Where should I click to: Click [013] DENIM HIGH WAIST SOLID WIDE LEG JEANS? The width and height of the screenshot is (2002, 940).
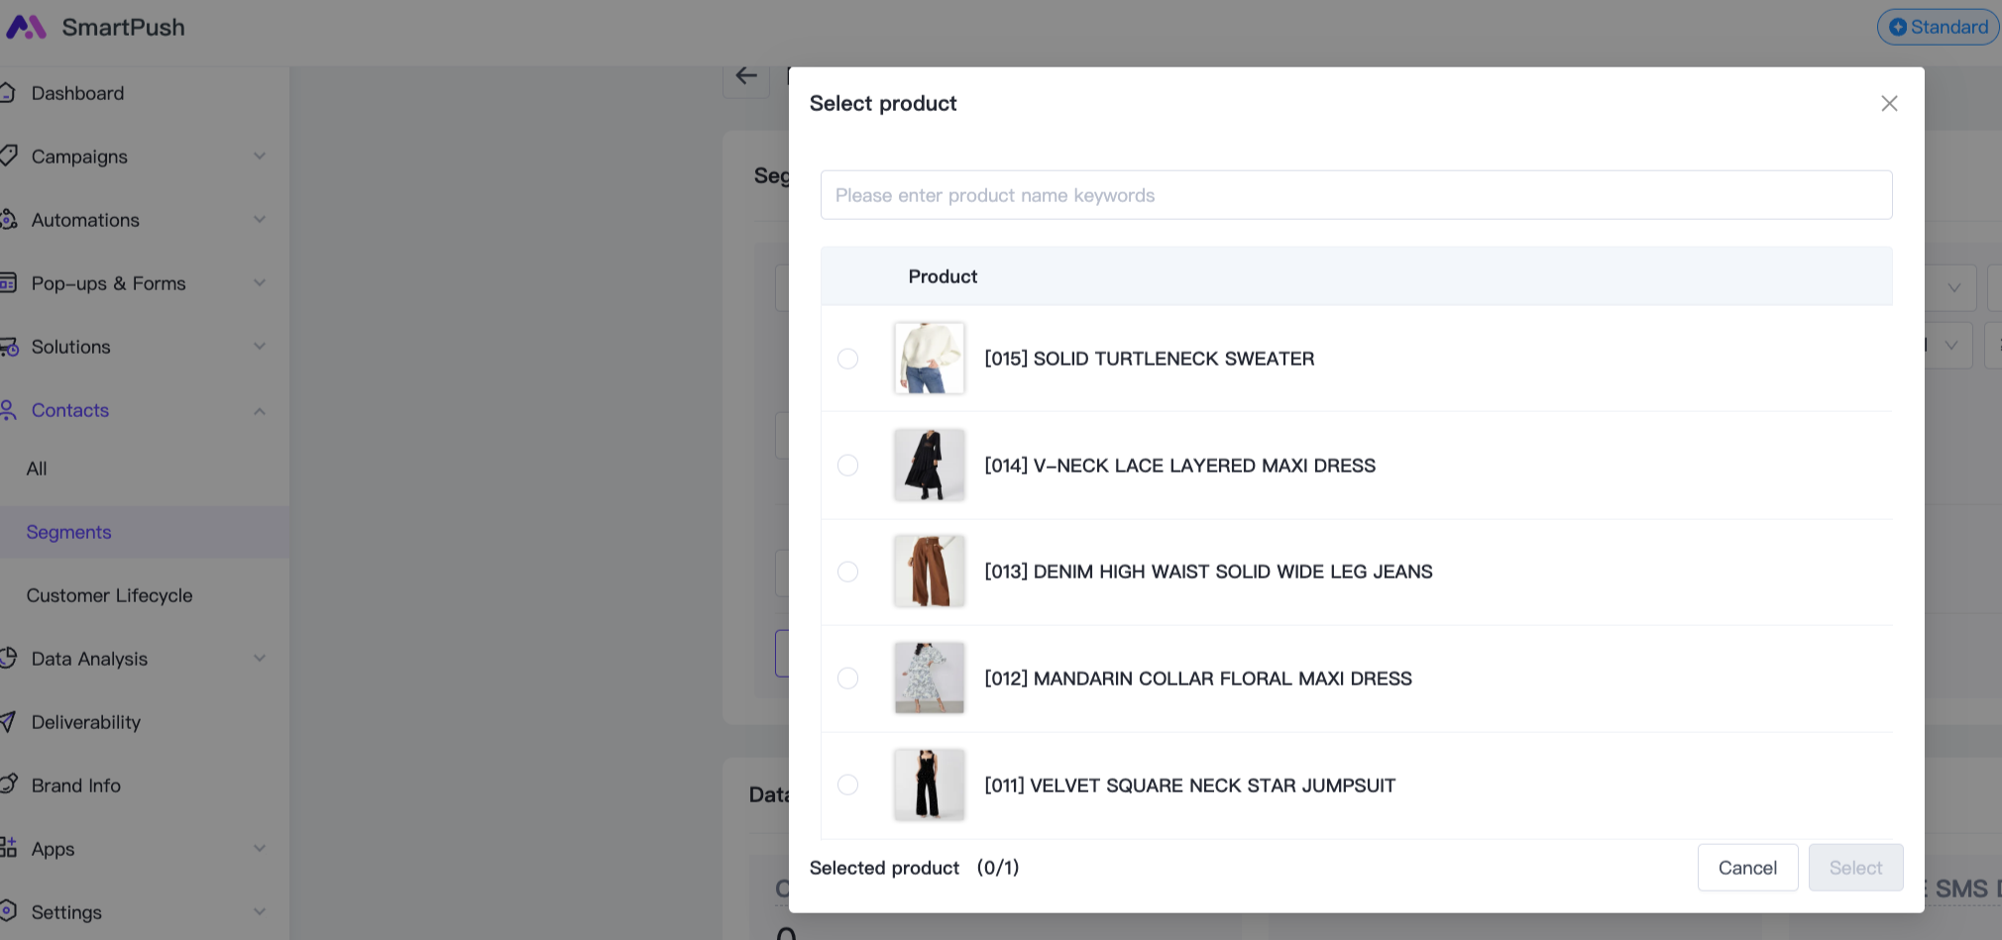click(x=1208, y=572)
